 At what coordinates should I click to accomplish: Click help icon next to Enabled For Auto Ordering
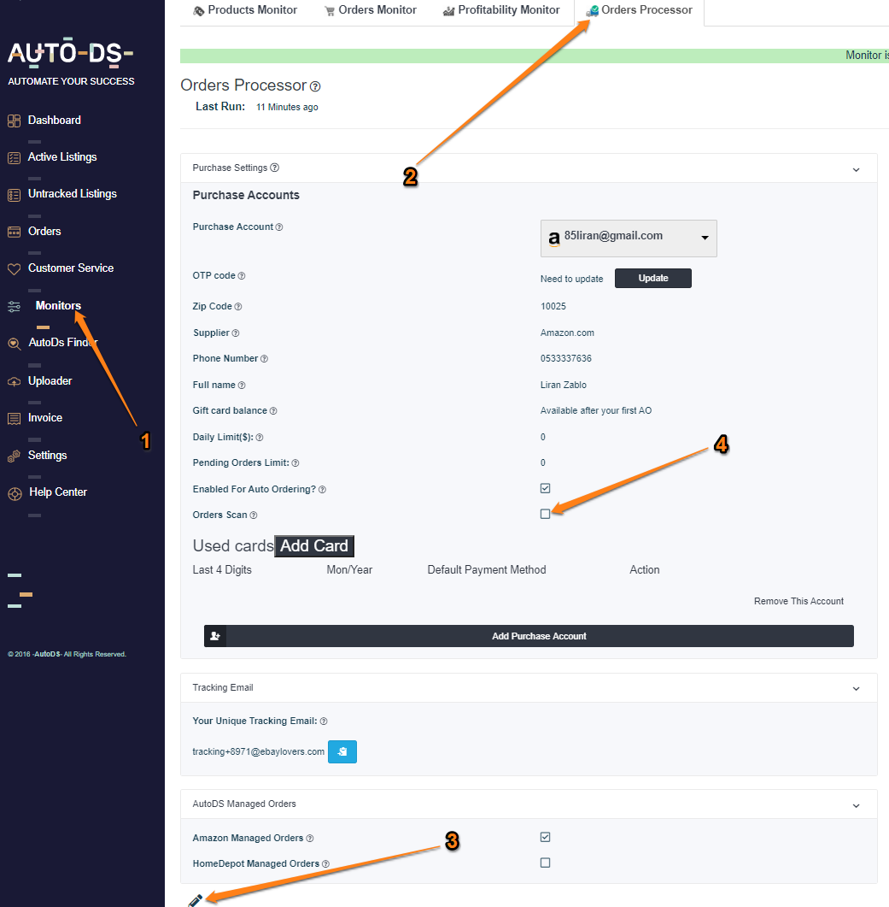(323, 489)
